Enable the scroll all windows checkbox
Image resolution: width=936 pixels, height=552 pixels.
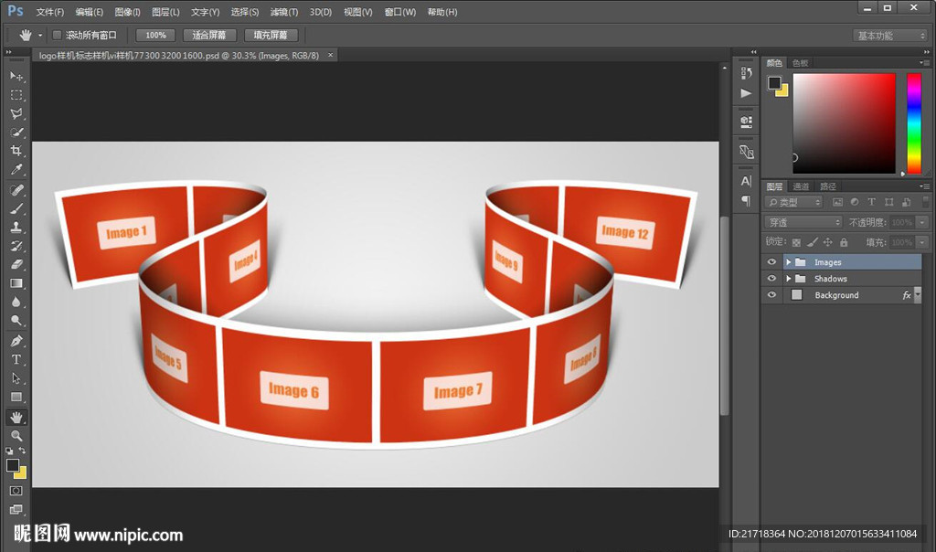pos(57,35)
